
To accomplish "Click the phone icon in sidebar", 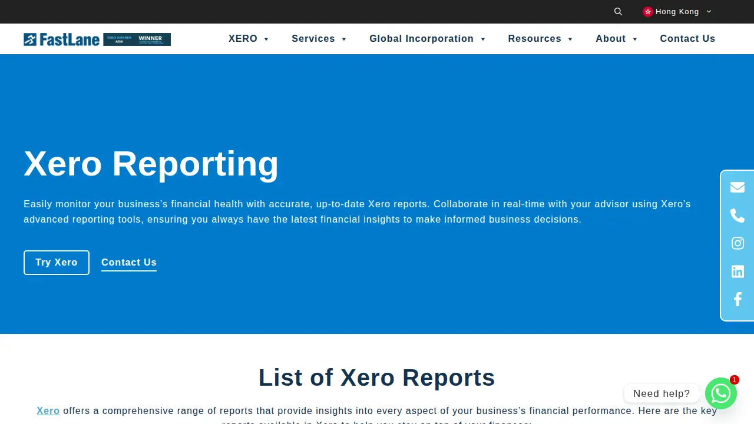I will pyautogui.click(x=738, y=216).
